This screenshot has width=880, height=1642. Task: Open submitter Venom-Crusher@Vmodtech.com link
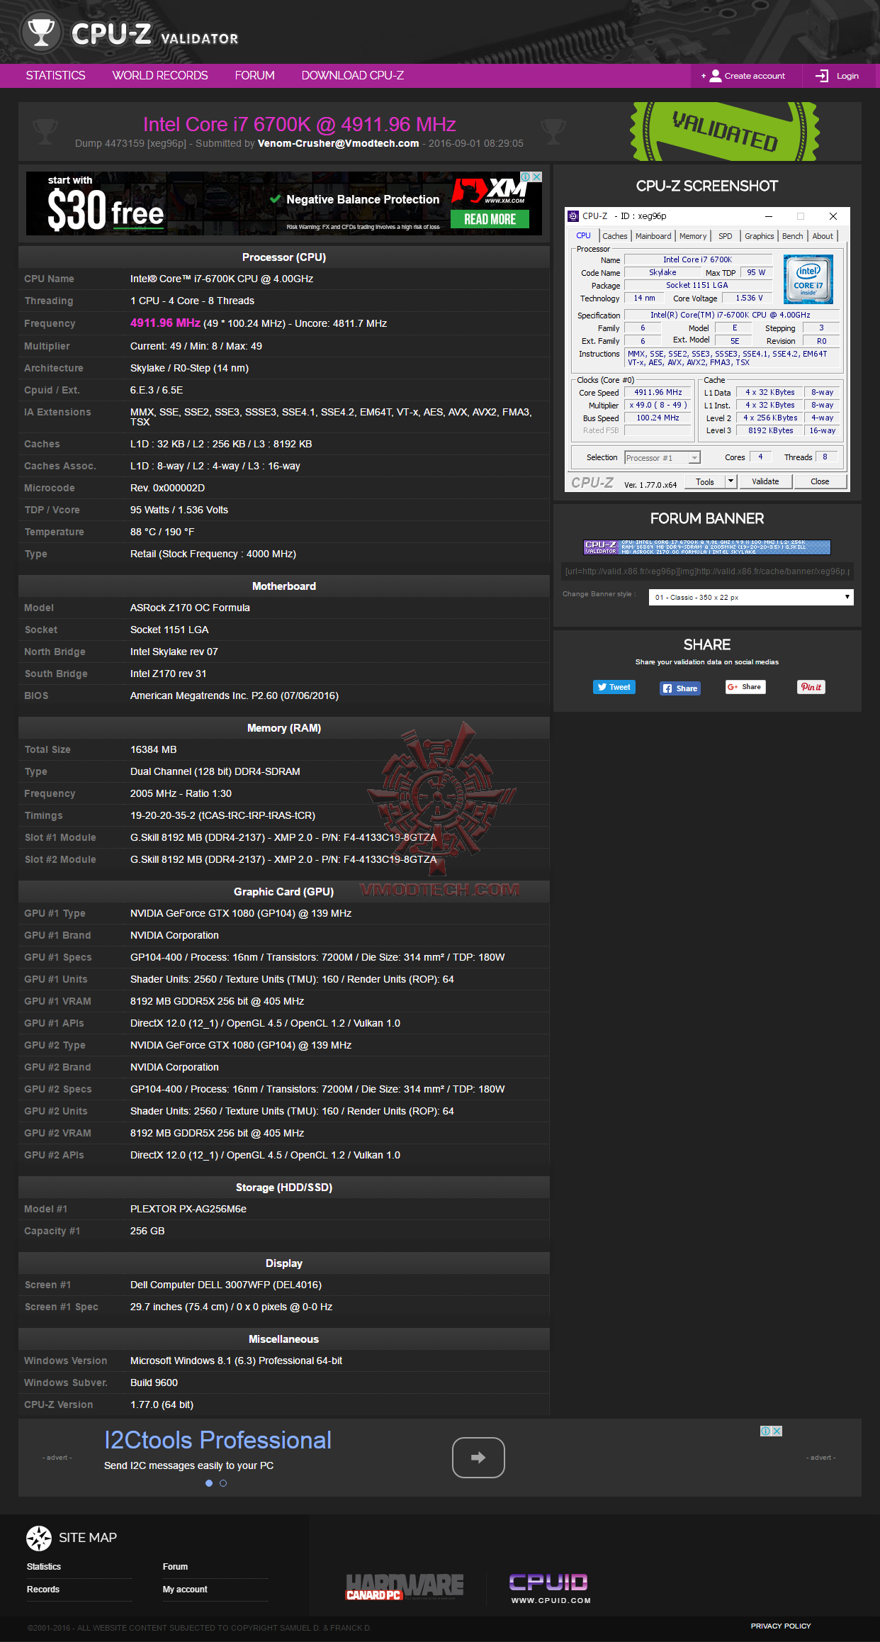[338, 143]
